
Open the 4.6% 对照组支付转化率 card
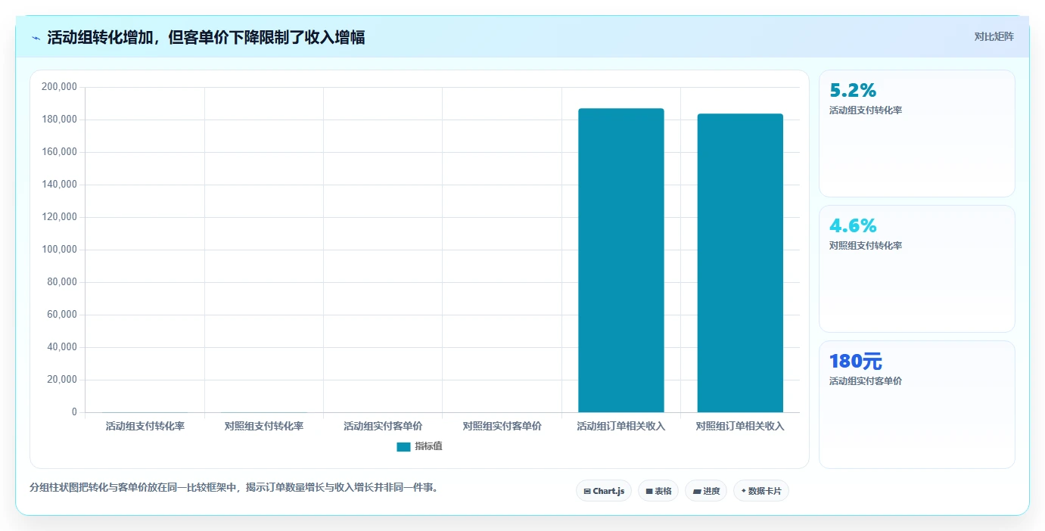(x=917, y=269)
